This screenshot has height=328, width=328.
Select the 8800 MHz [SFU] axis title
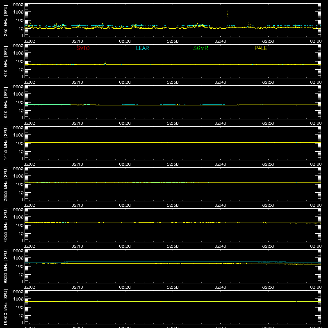click(5, 266)
